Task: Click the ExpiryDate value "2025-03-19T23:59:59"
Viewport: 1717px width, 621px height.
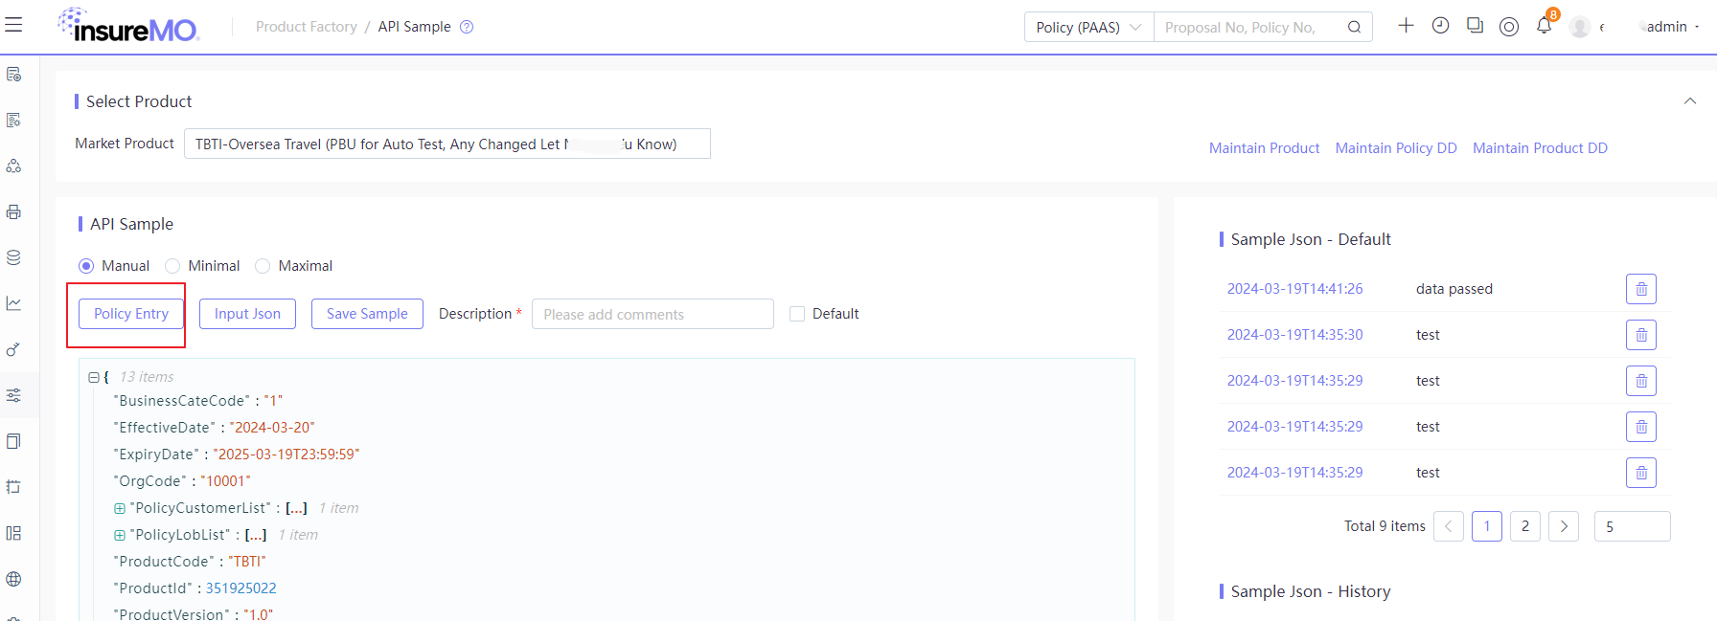Action: click(x=286, y=455)
